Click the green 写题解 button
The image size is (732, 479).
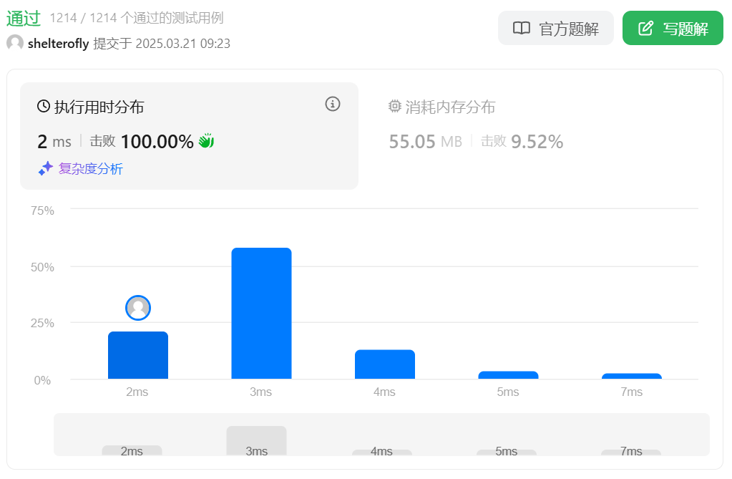(673, 29)
